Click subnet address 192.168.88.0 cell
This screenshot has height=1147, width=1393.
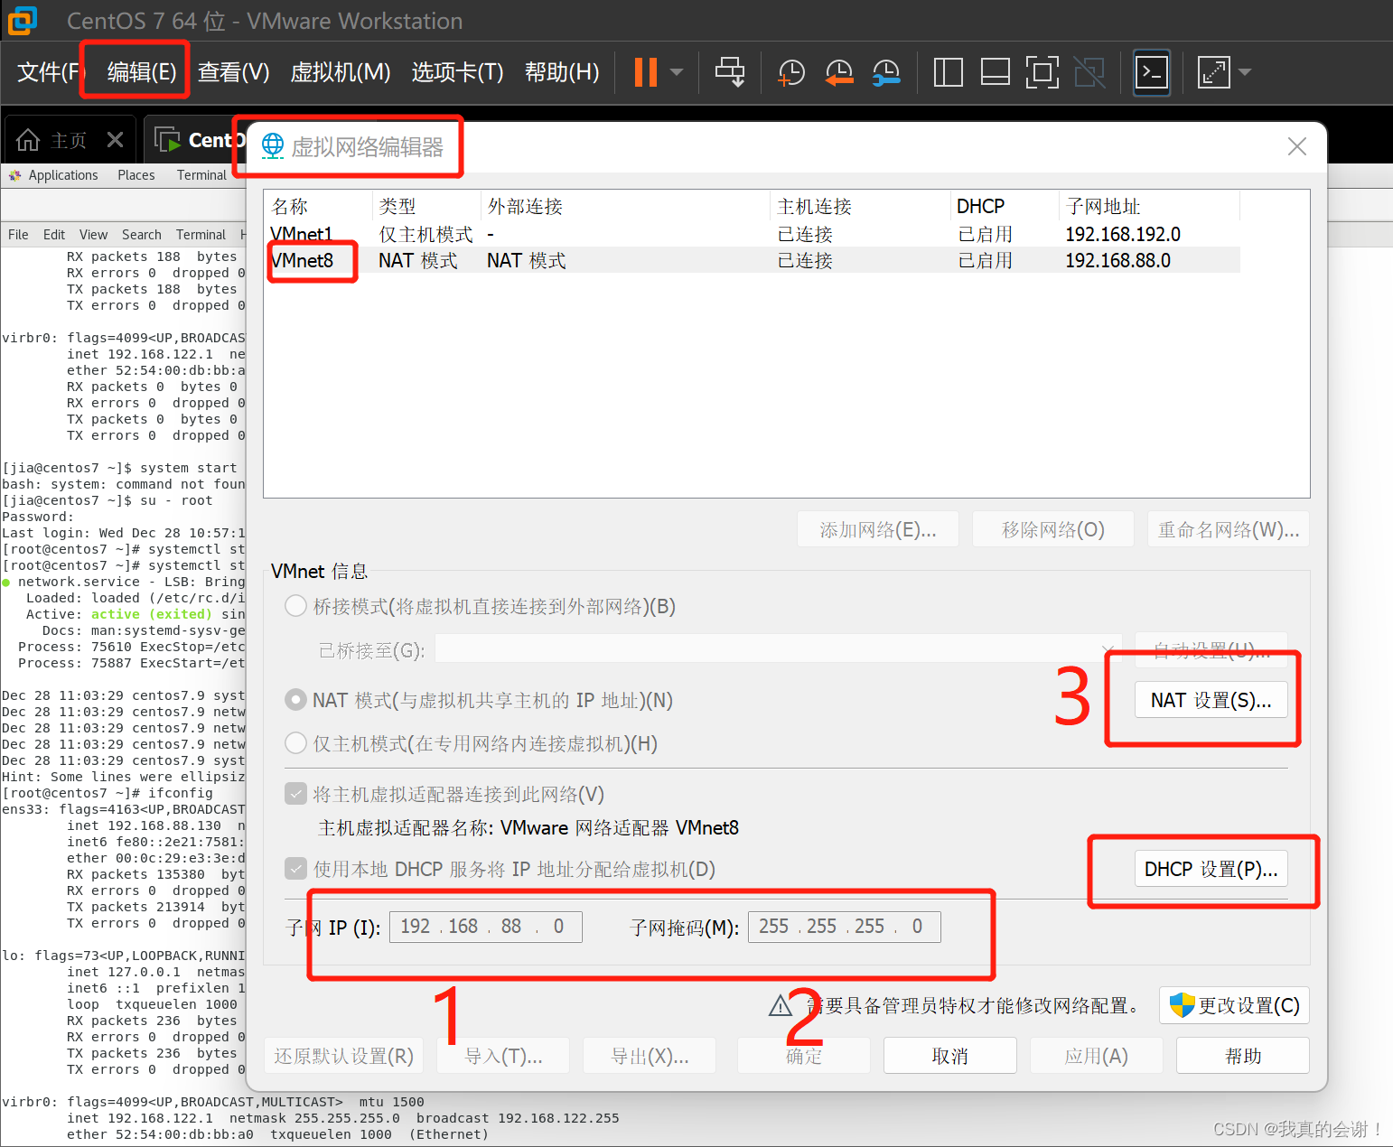[1118, 260]
